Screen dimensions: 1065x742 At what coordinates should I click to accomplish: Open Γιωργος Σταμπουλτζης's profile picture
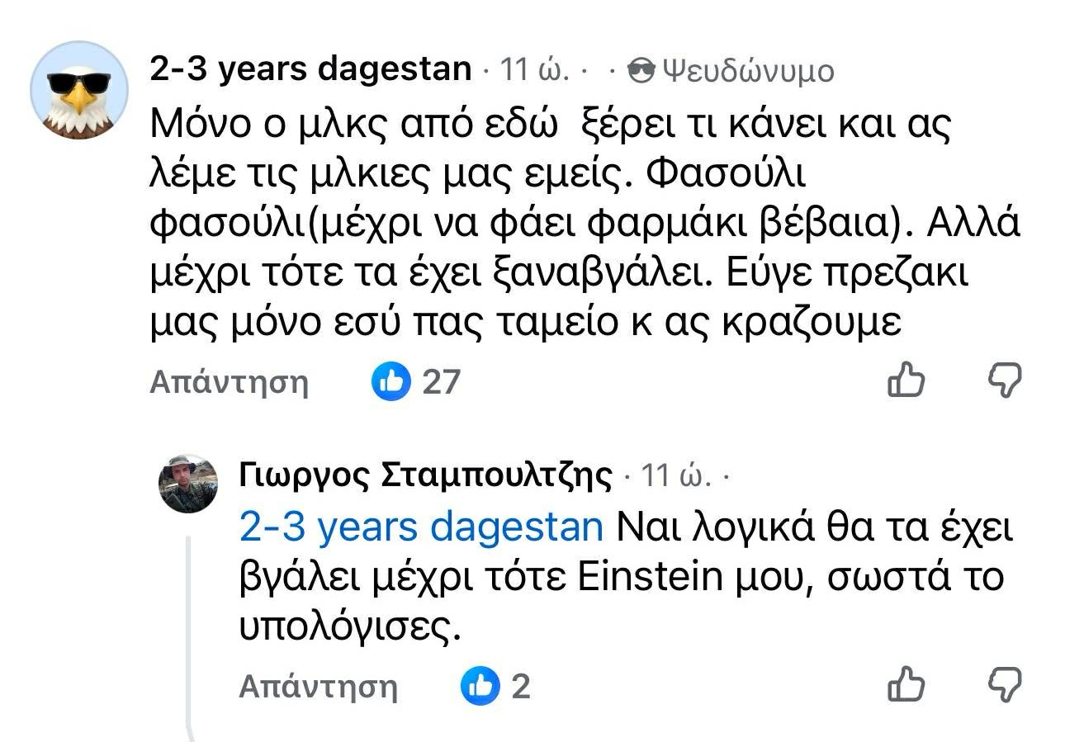[x=188, y=484]
